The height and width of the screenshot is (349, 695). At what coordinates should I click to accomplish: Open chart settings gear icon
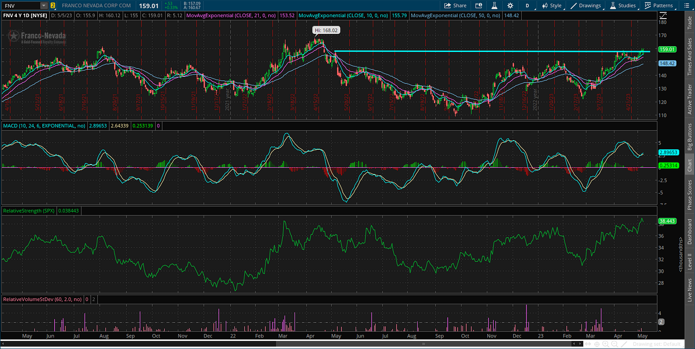[x=510, y=6]
